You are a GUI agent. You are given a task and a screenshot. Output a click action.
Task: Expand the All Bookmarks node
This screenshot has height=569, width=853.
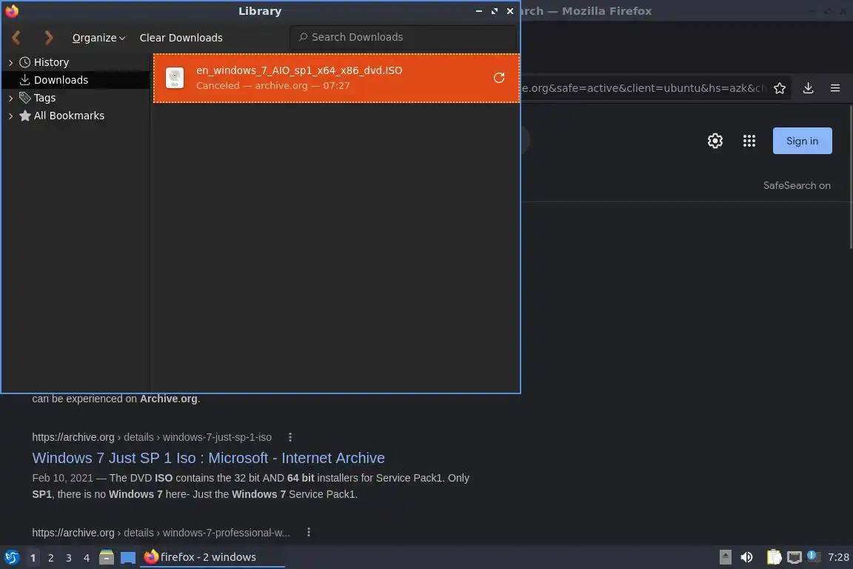point(10,116)
